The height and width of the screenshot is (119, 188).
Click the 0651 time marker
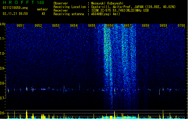click(20, 26)
